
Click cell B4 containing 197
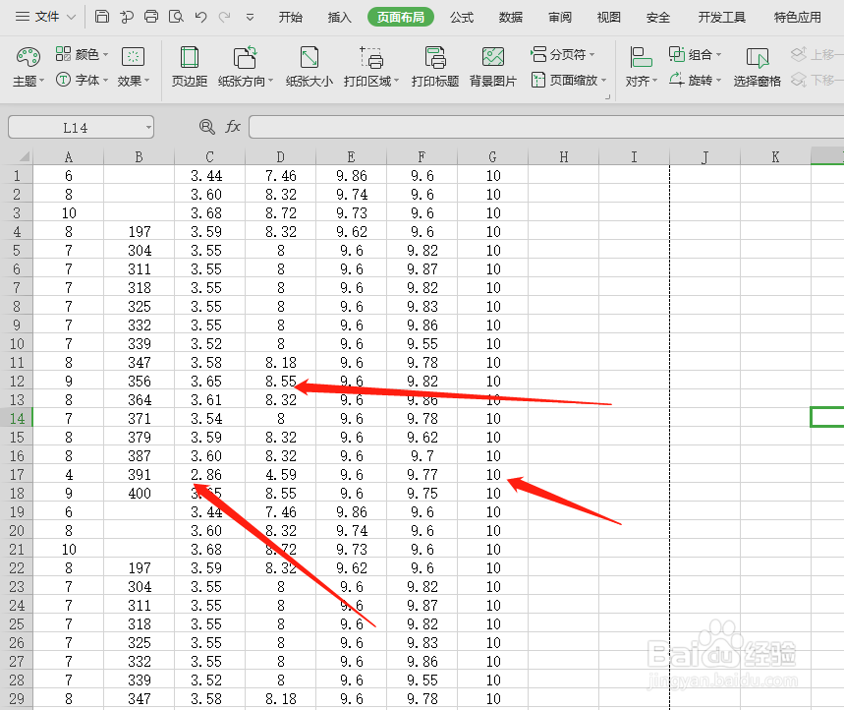pyautogui.click(x=139, y=232)
